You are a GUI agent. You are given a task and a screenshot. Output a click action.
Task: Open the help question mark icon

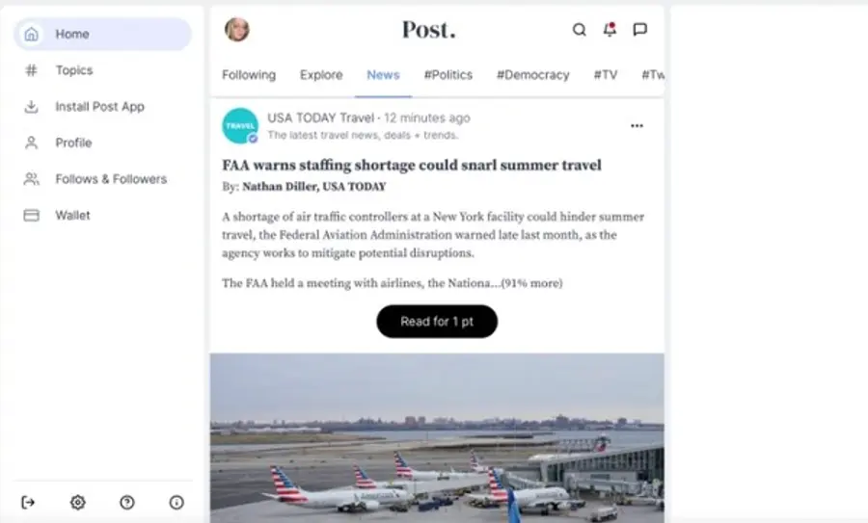[x=126, y=502]
